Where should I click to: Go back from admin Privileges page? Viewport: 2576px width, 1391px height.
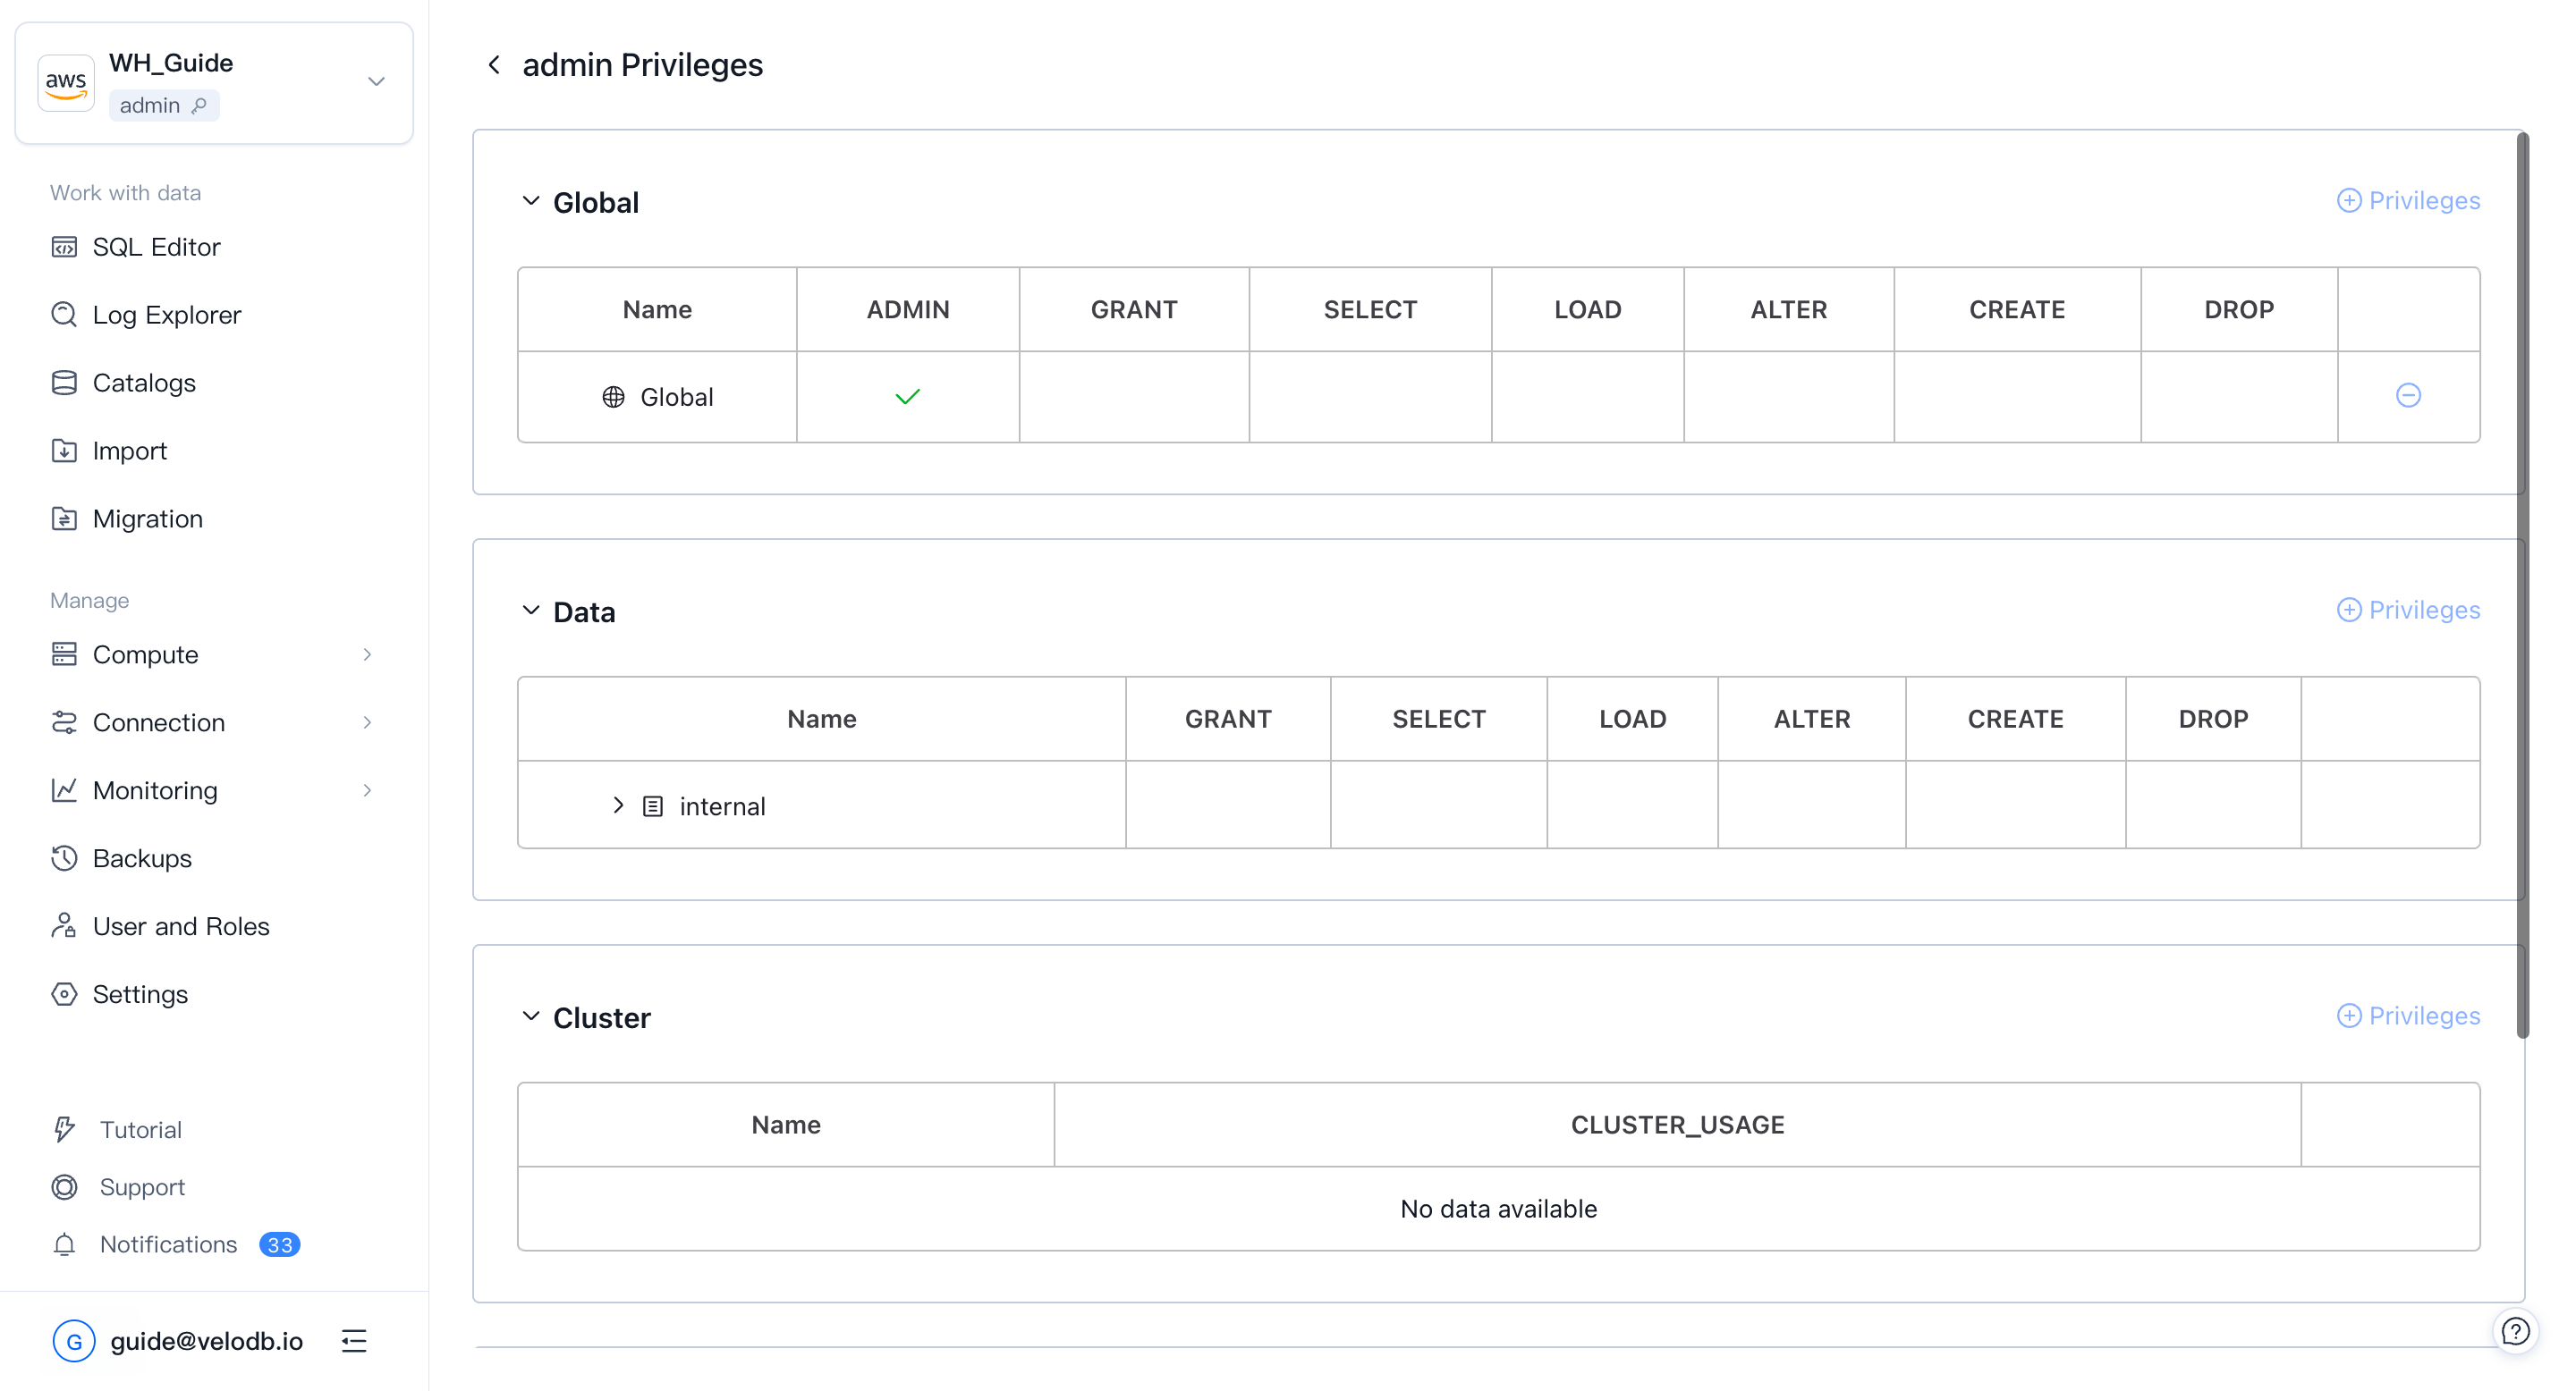pyautogui.click(x=493, y=64)
